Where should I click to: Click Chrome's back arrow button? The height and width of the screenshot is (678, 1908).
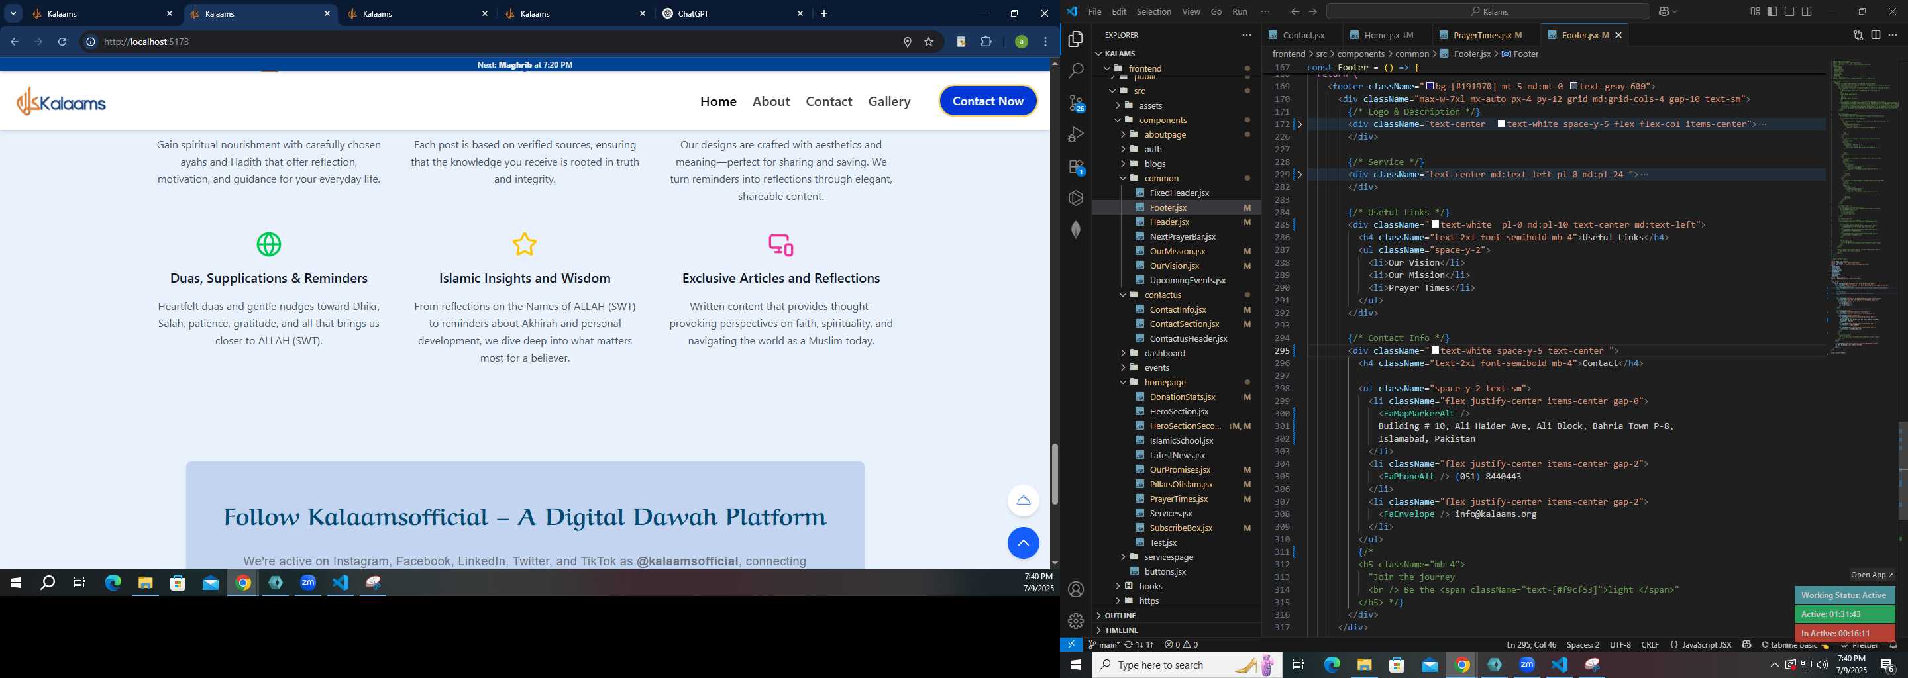(14, 42)
